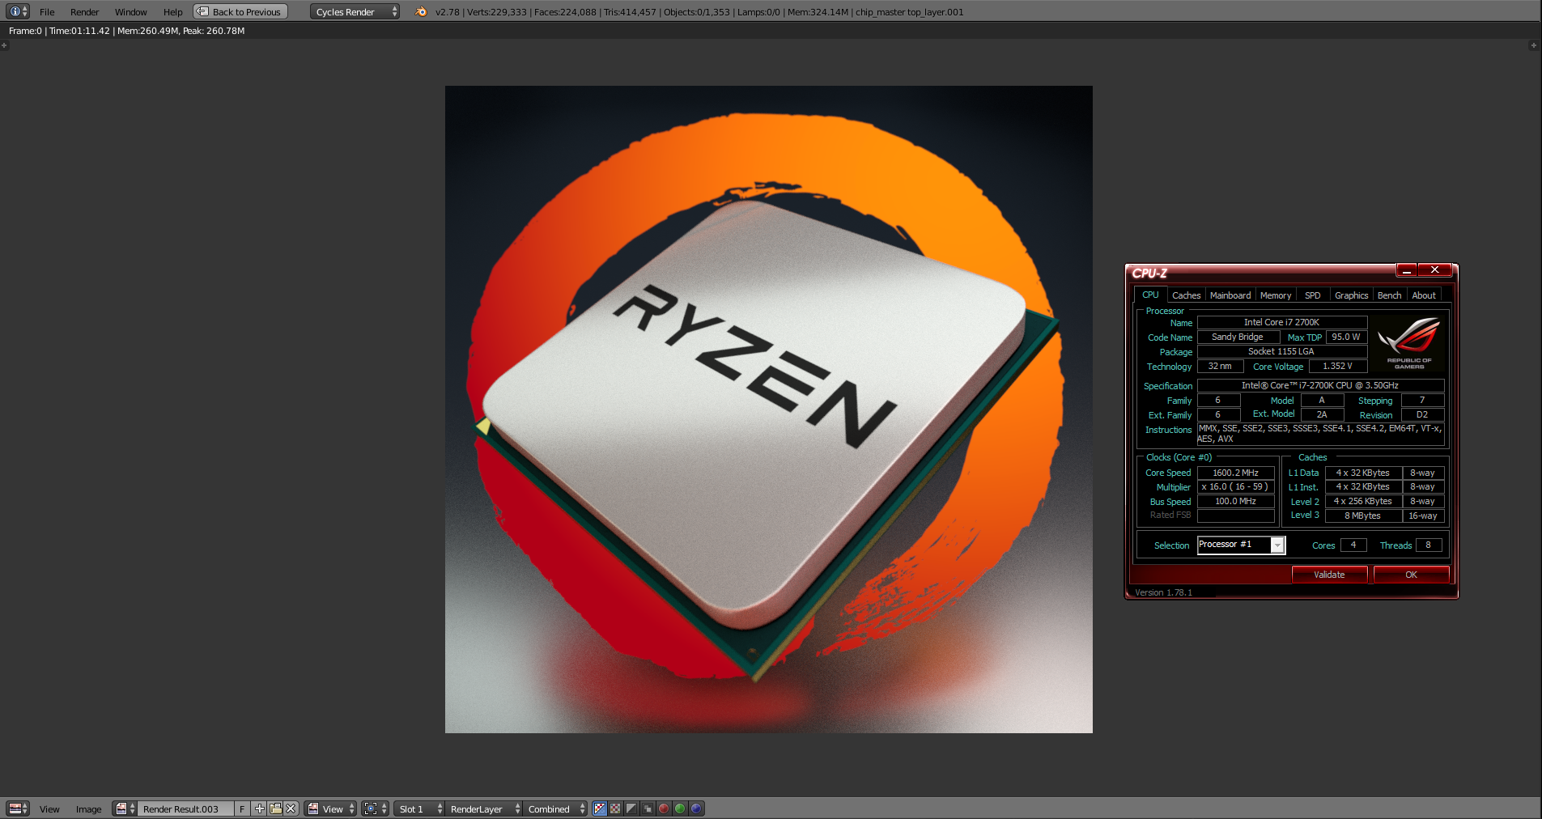Viewport: 1542px width, 819px height.
Task: Toggle Color and Alpha channel display
Action: click(x=600, y=808)
